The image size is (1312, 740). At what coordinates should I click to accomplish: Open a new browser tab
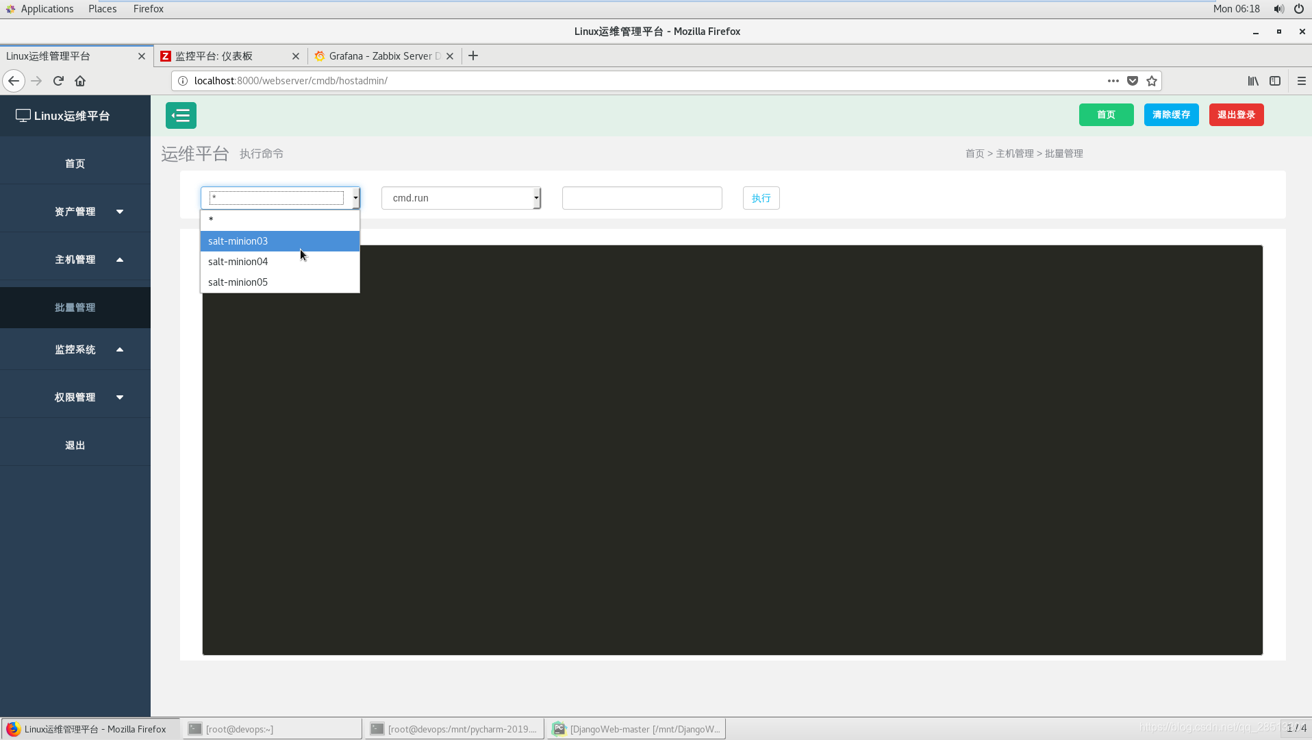(x=473, y=56)
